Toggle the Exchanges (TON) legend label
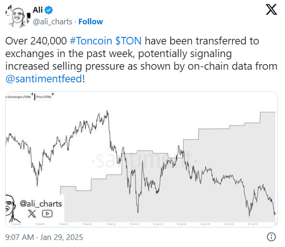285x247 pixels. (x=19, y=97)
